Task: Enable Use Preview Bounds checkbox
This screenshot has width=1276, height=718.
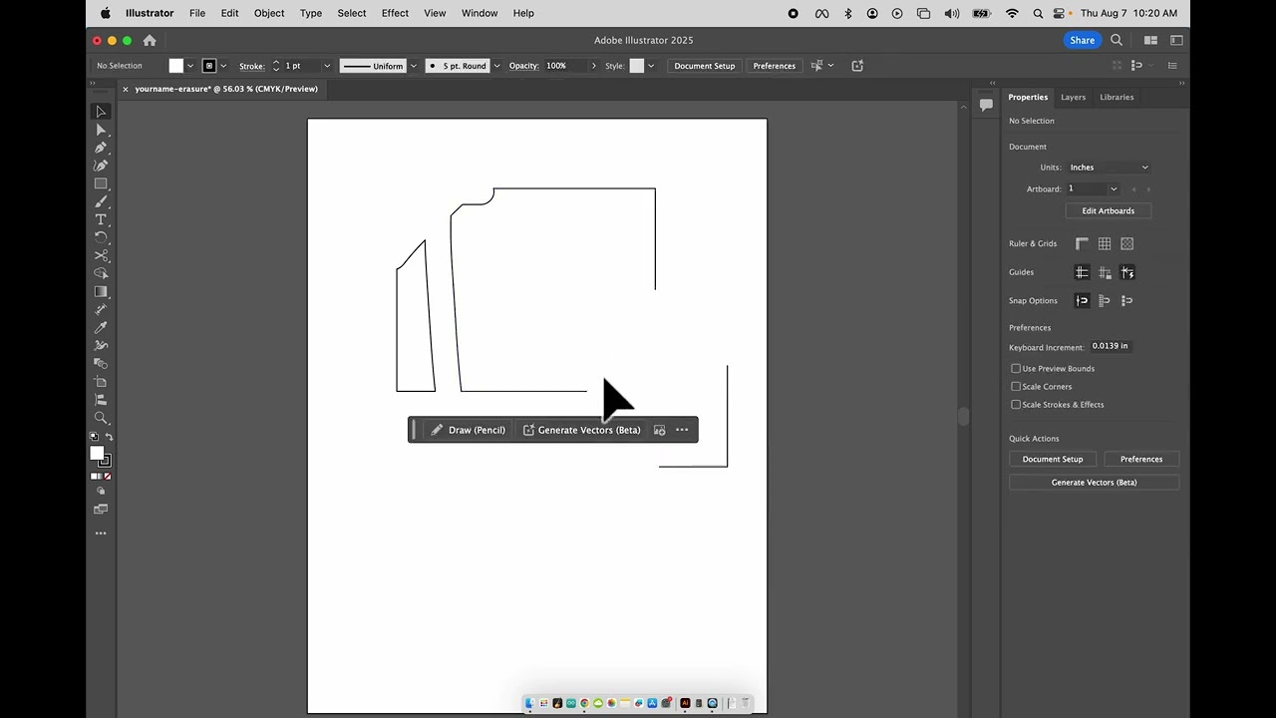Action: 1016,368
